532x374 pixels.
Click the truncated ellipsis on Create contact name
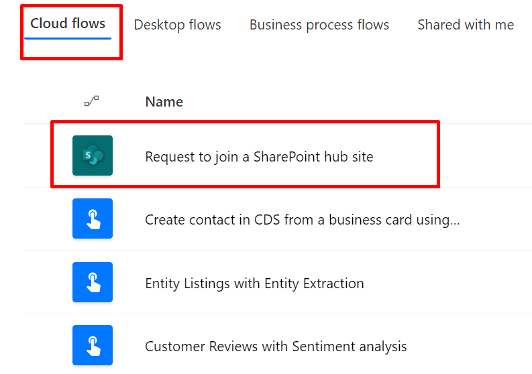454,221
